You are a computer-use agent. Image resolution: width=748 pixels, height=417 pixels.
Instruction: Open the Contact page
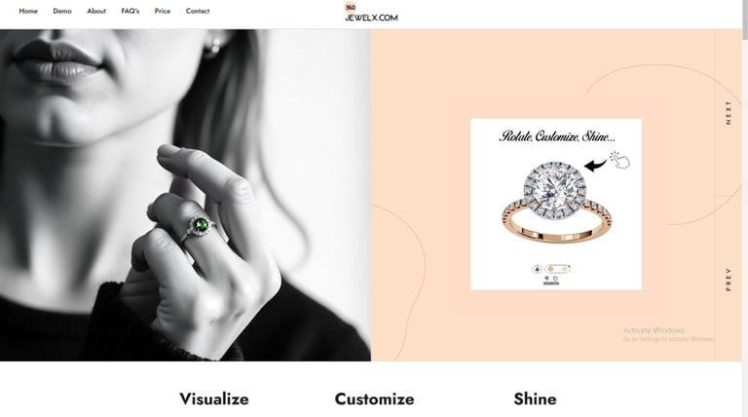pyautogui.click(x=198, y=11)
